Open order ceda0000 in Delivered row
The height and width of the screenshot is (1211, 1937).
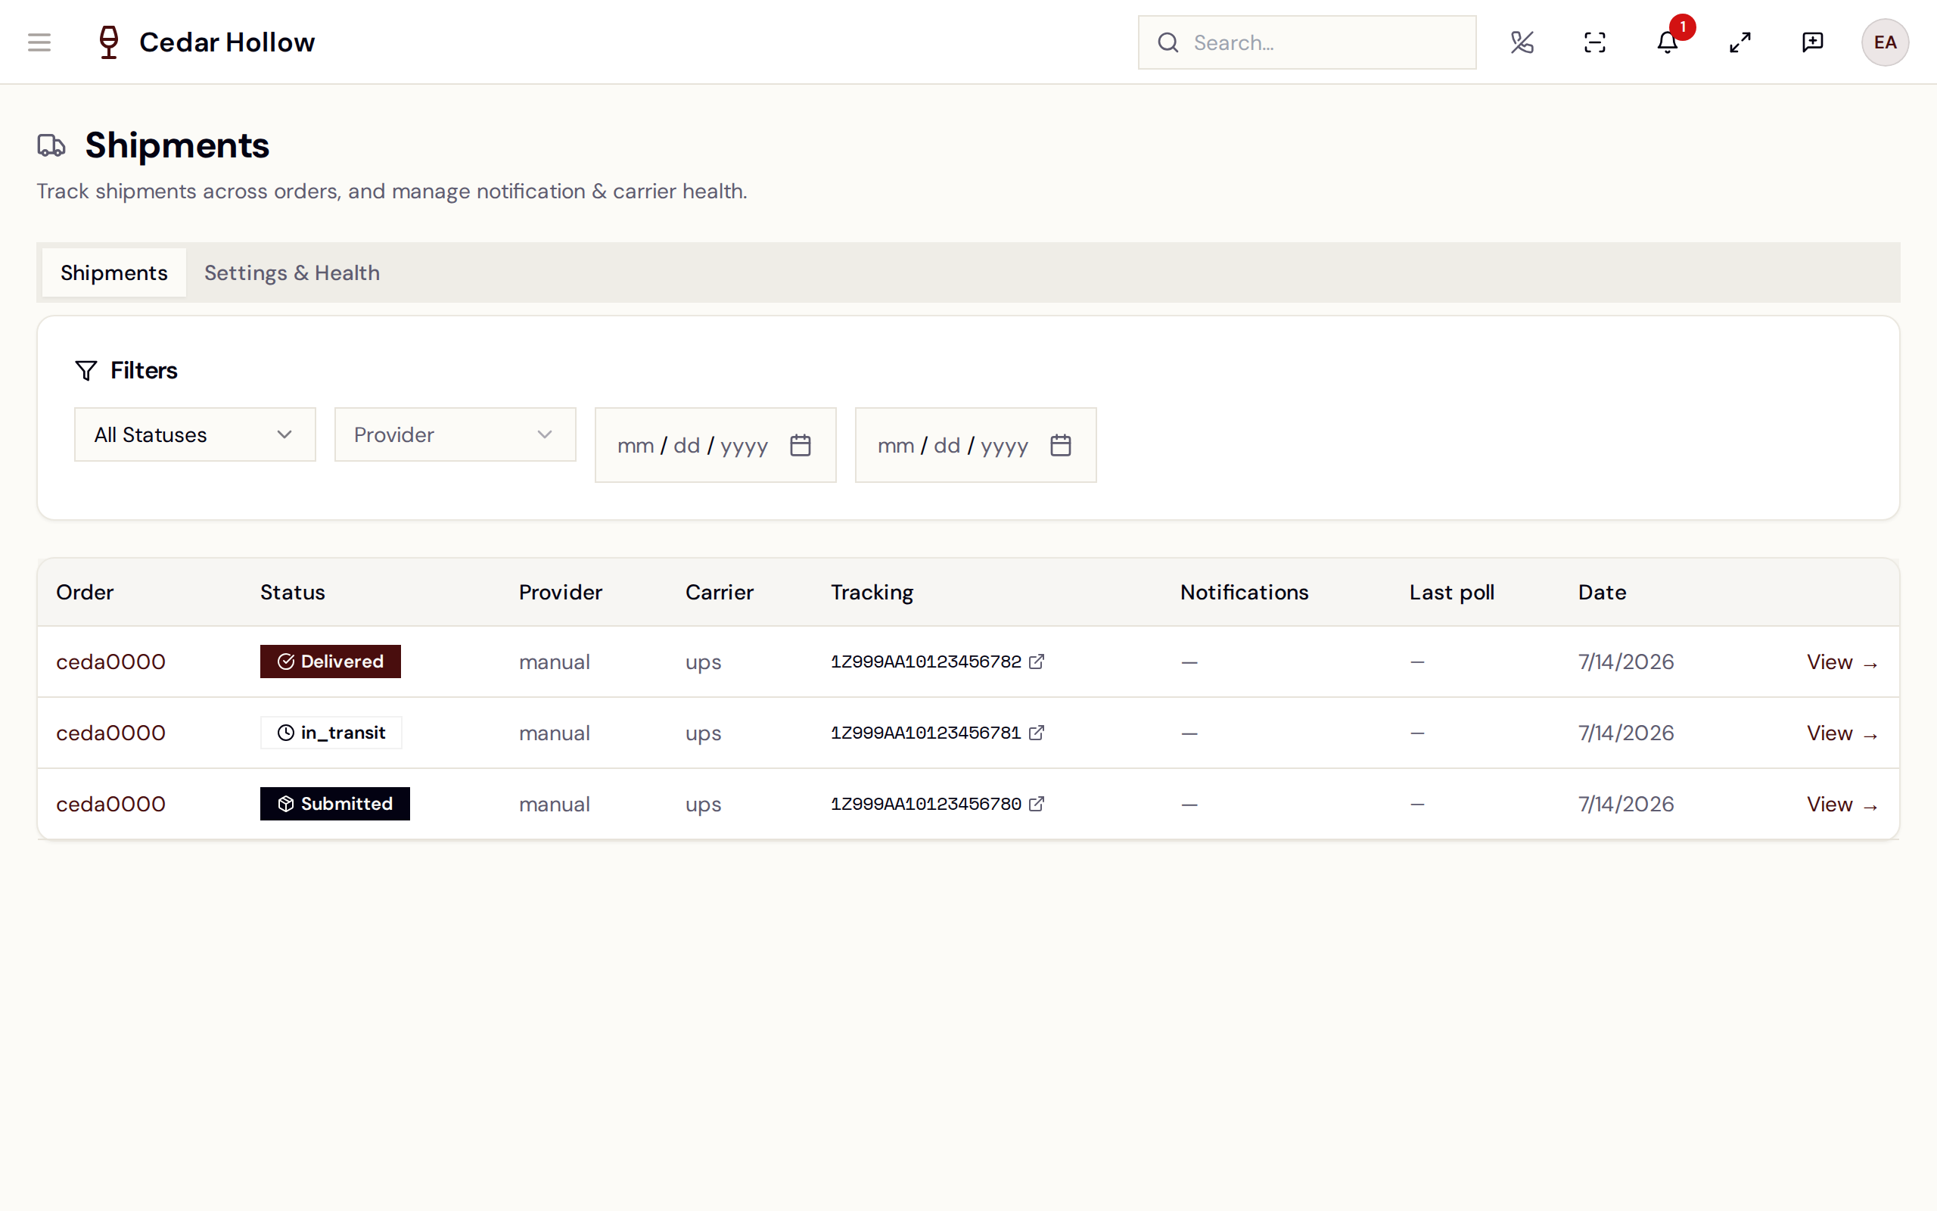tap(110, 662)
